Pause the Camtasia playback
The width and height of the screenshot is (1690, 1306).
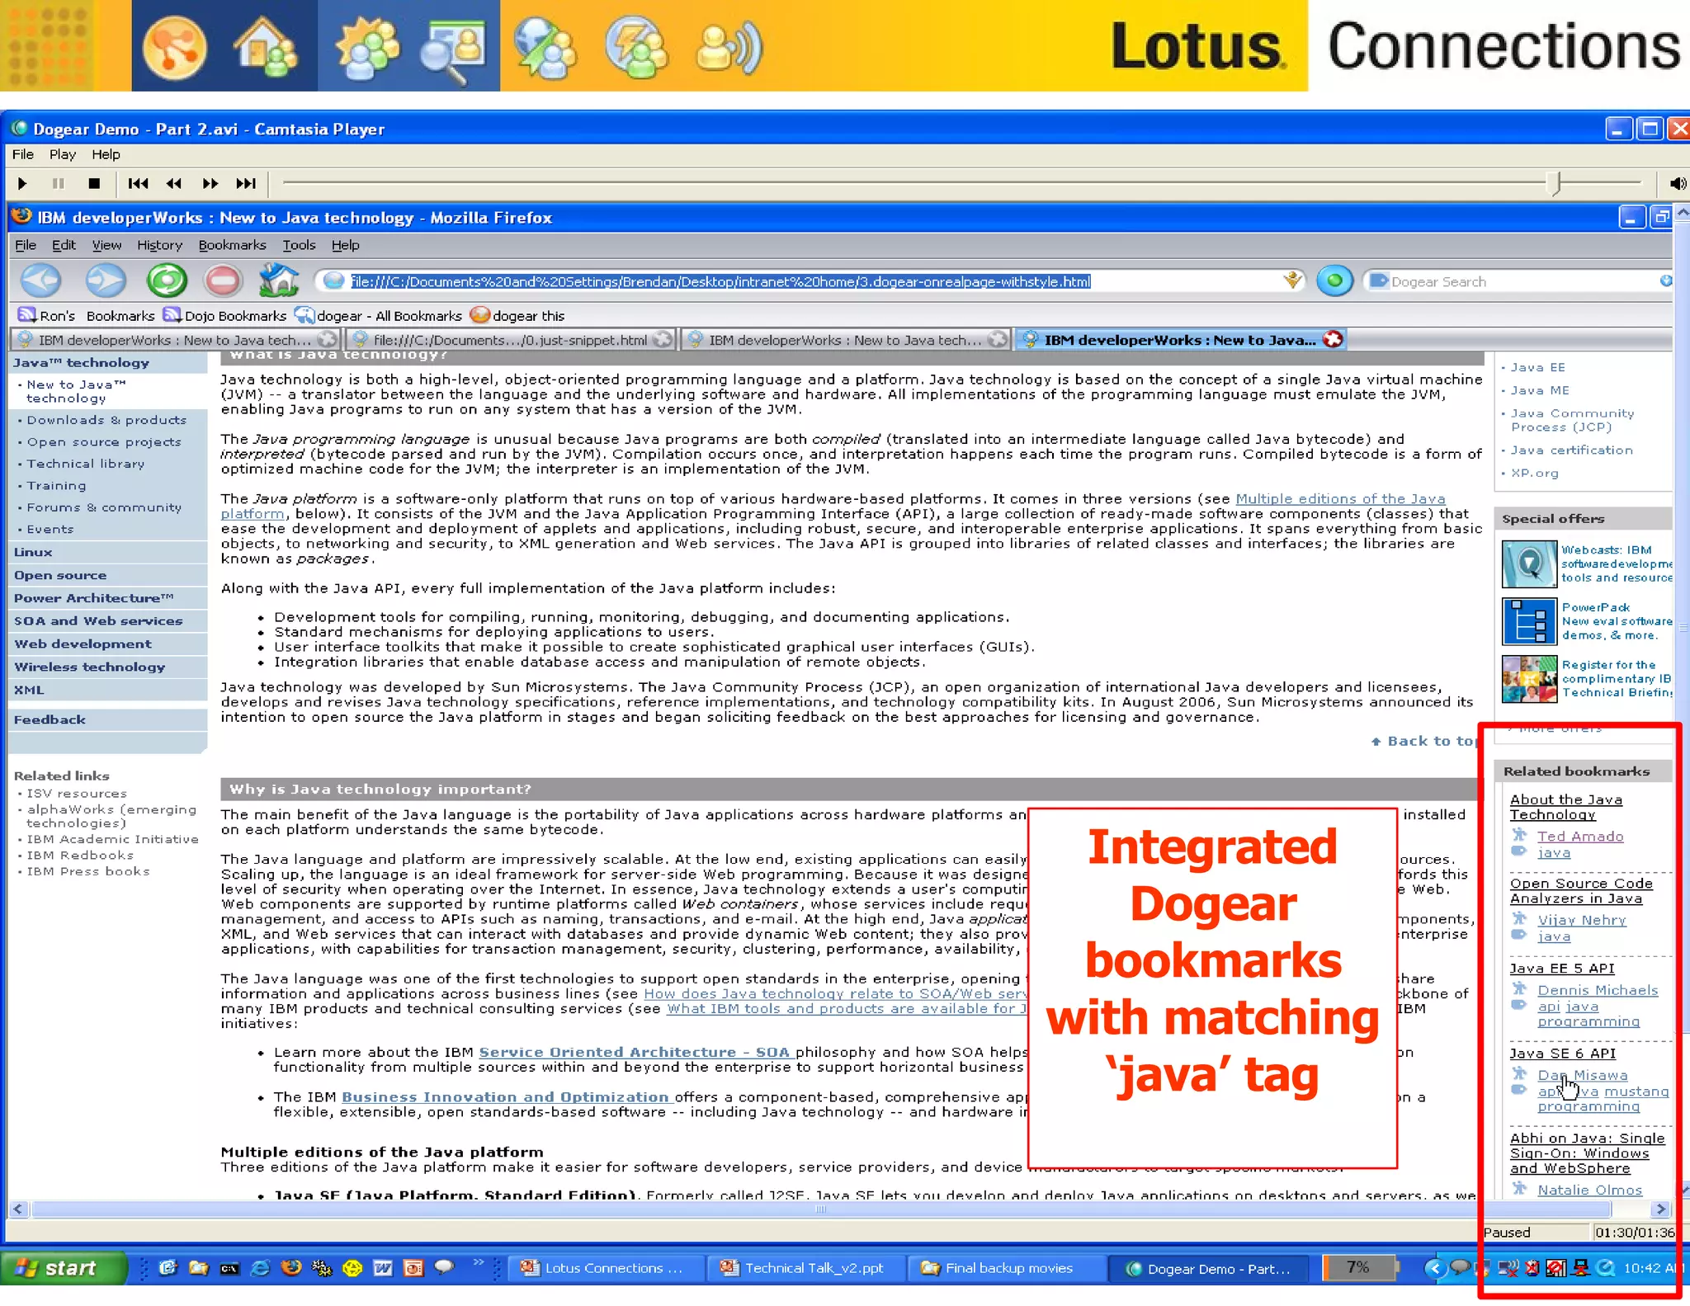[x=58, y=183]
